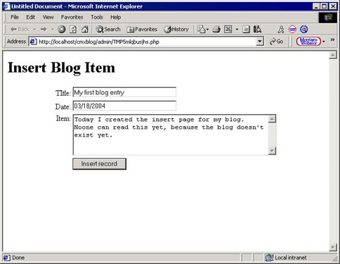
Task: Click the page scrollbar up arrow
Action: [x=333, y=55]
